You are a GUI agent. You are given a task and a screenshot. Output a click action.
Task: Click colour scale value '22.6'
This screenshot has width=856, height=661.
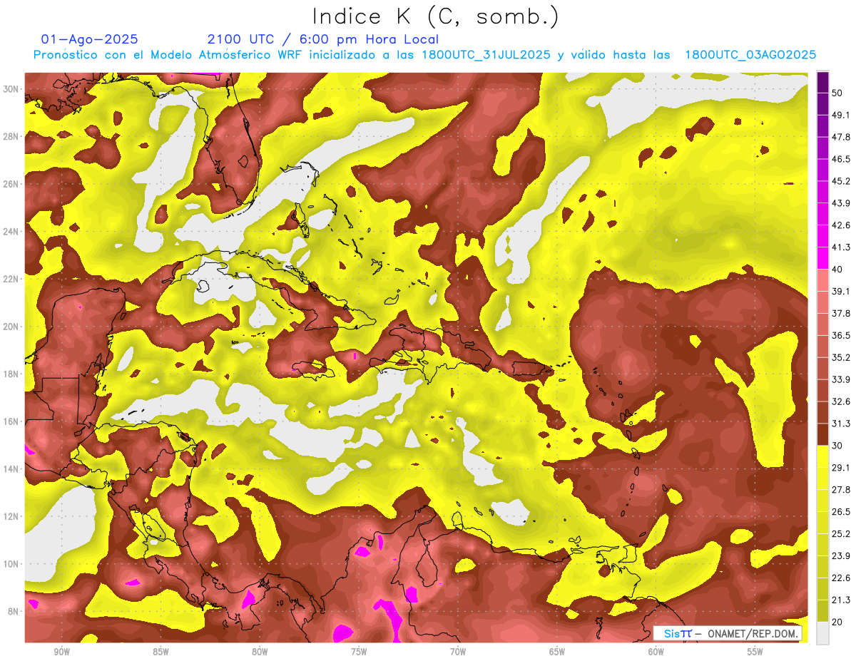point(840,578)
